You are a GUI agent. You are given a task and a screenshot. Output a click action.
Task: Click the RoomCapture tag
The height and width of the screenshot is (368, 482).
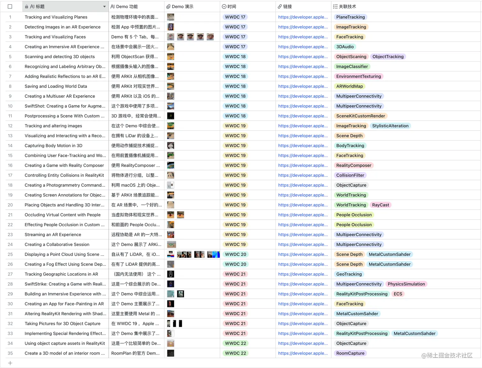[x=350, y=353]
